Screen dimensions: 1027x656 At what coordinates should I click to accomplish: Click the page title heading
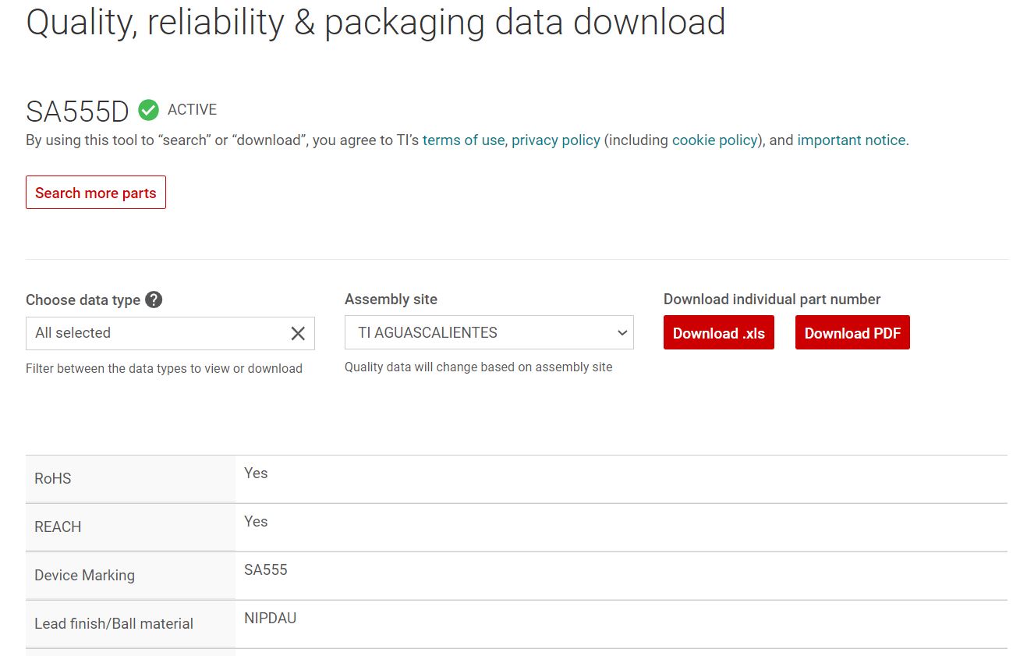pos(376,23)
